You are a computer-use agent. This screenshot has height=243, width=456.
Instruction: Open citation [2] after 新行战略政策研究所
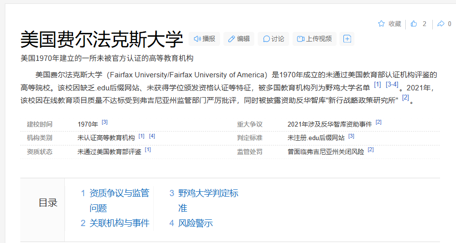click(x=405, y=98)
